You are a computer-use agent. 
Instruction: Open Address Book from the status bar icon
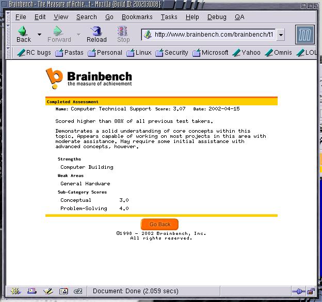(63, 291)
